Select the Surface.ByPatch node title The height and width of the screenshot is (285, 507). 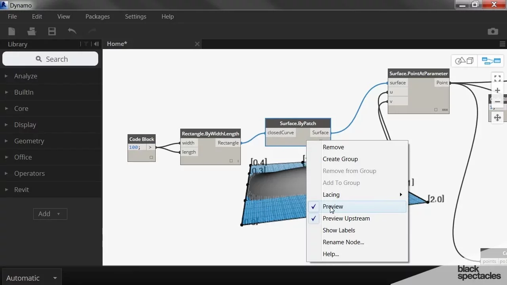(298, 123)
